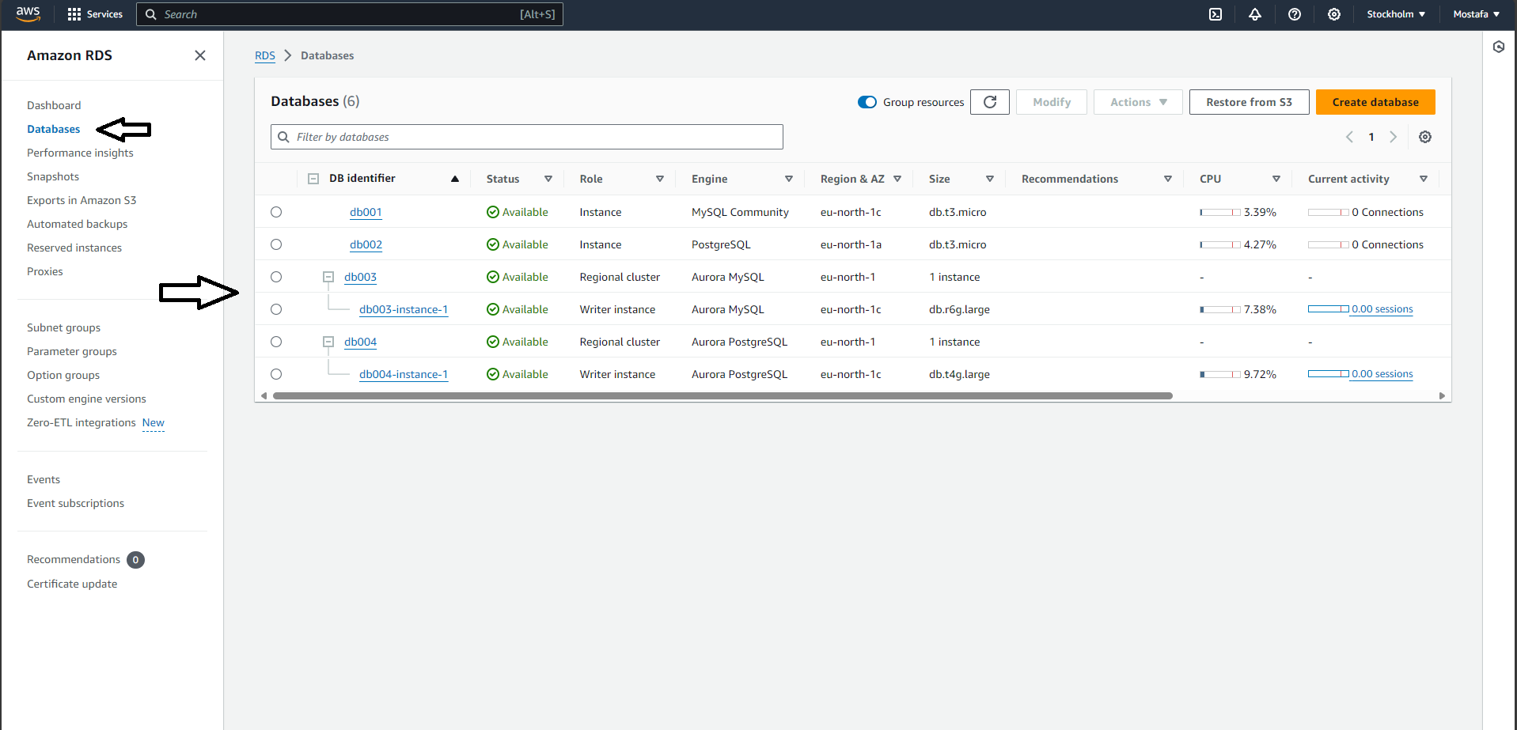Open AWS CloudShell from the top bar
Image resolution: width=1517 pixels, height=730 pixels.
point(1215,14)
